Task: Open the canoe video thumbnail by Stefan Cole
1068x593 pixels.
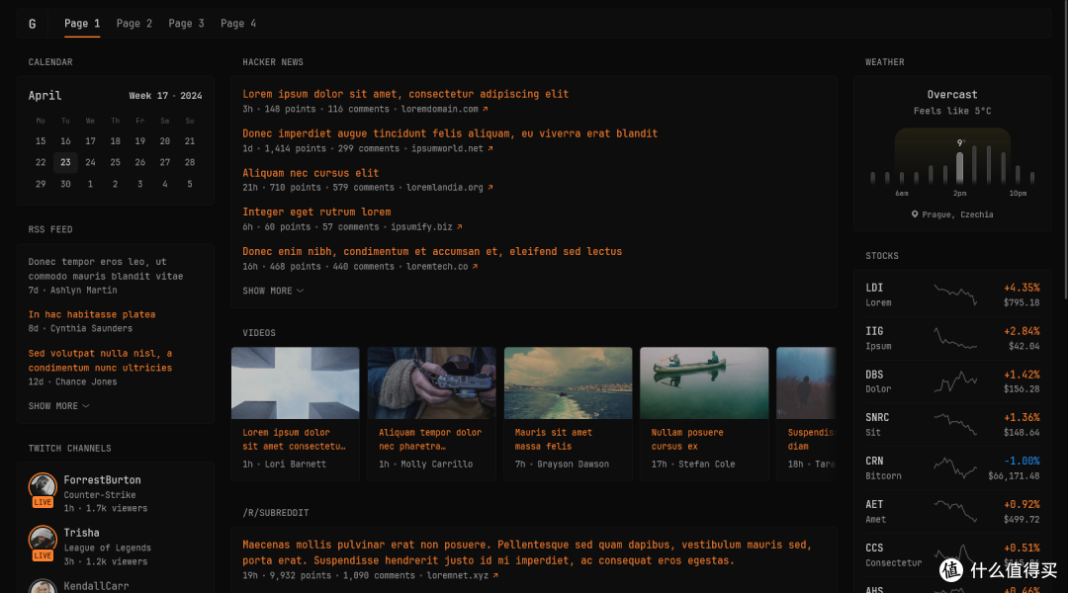Action: tap(704, 382)
